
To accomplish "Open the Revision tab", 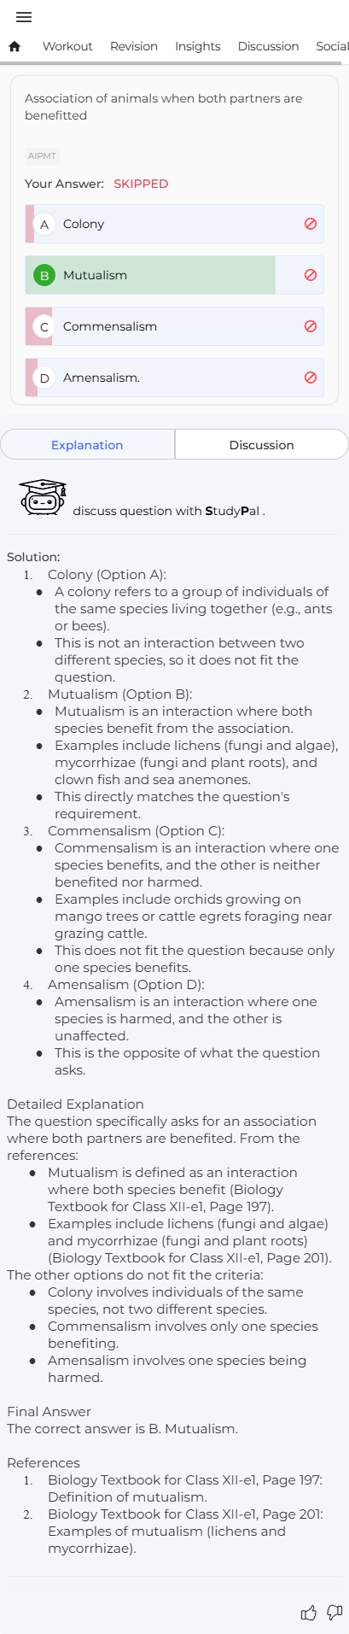I will (134, 46).
